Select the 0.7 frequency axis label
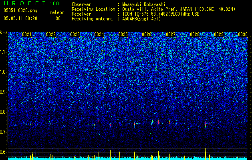Screen dimensions: 252x160 coord(4,132)
